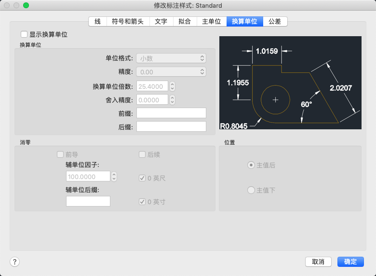Screen dimensions: 376x276
Task: Click the dimension preview thumbnail
Action: point(290,83)
